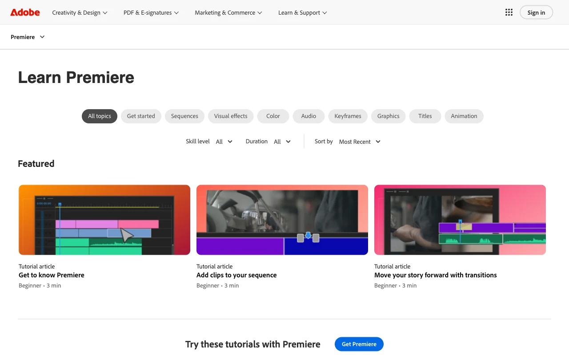Click the Get to know Premiere title

(x=52, y=275)
